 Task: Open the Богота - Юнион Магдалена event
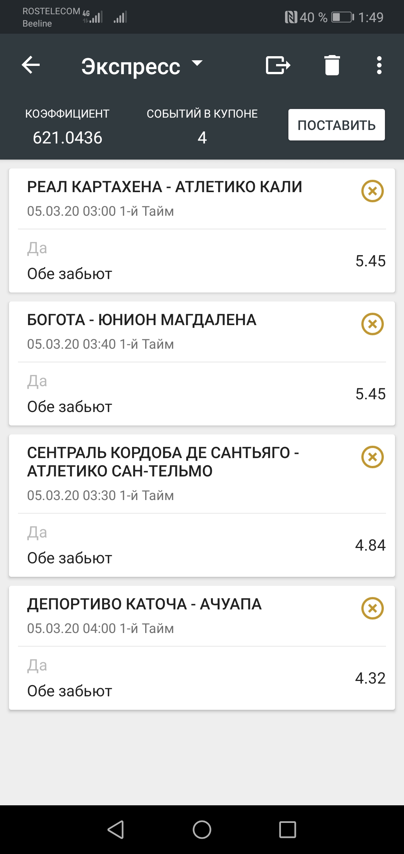142,320
